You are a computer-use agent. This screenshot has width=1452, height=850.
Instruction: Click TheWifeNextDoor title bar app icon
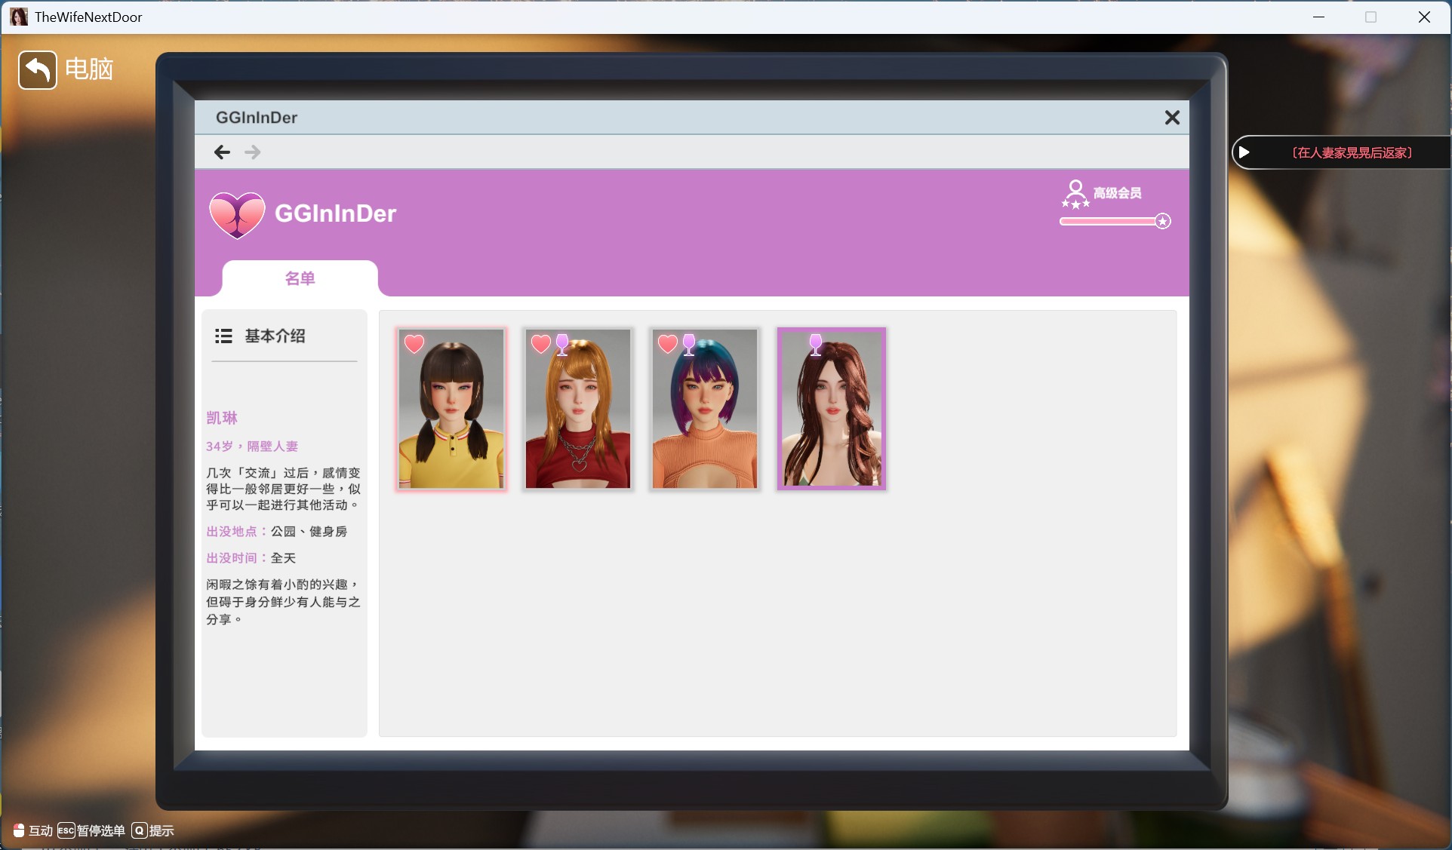[18, 17]
